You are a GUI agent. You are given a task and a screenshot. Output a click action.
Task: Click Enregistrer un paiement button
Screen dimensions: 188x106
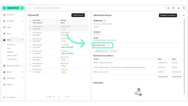click(168, 15)
